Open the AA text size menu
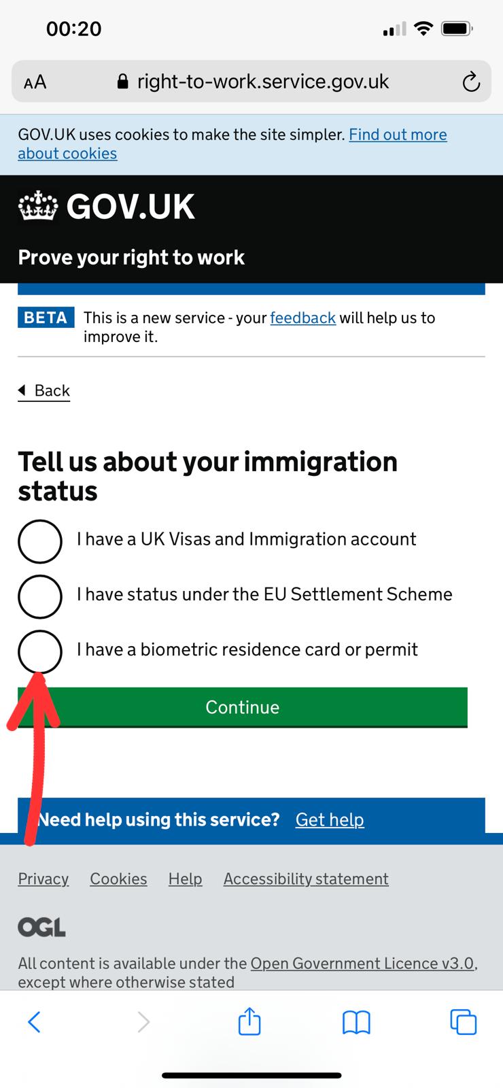Screen dimensions: 503x1088 (x=35, y=82)
